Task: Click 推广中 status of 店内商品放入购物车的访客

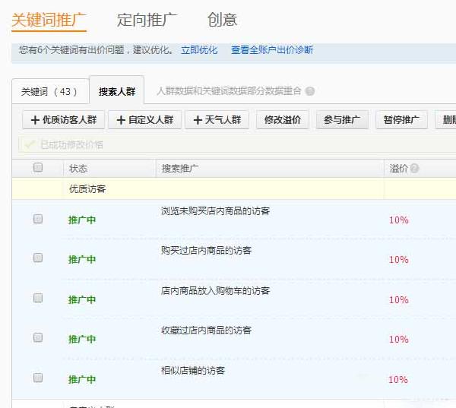Action: click(82, 300)
